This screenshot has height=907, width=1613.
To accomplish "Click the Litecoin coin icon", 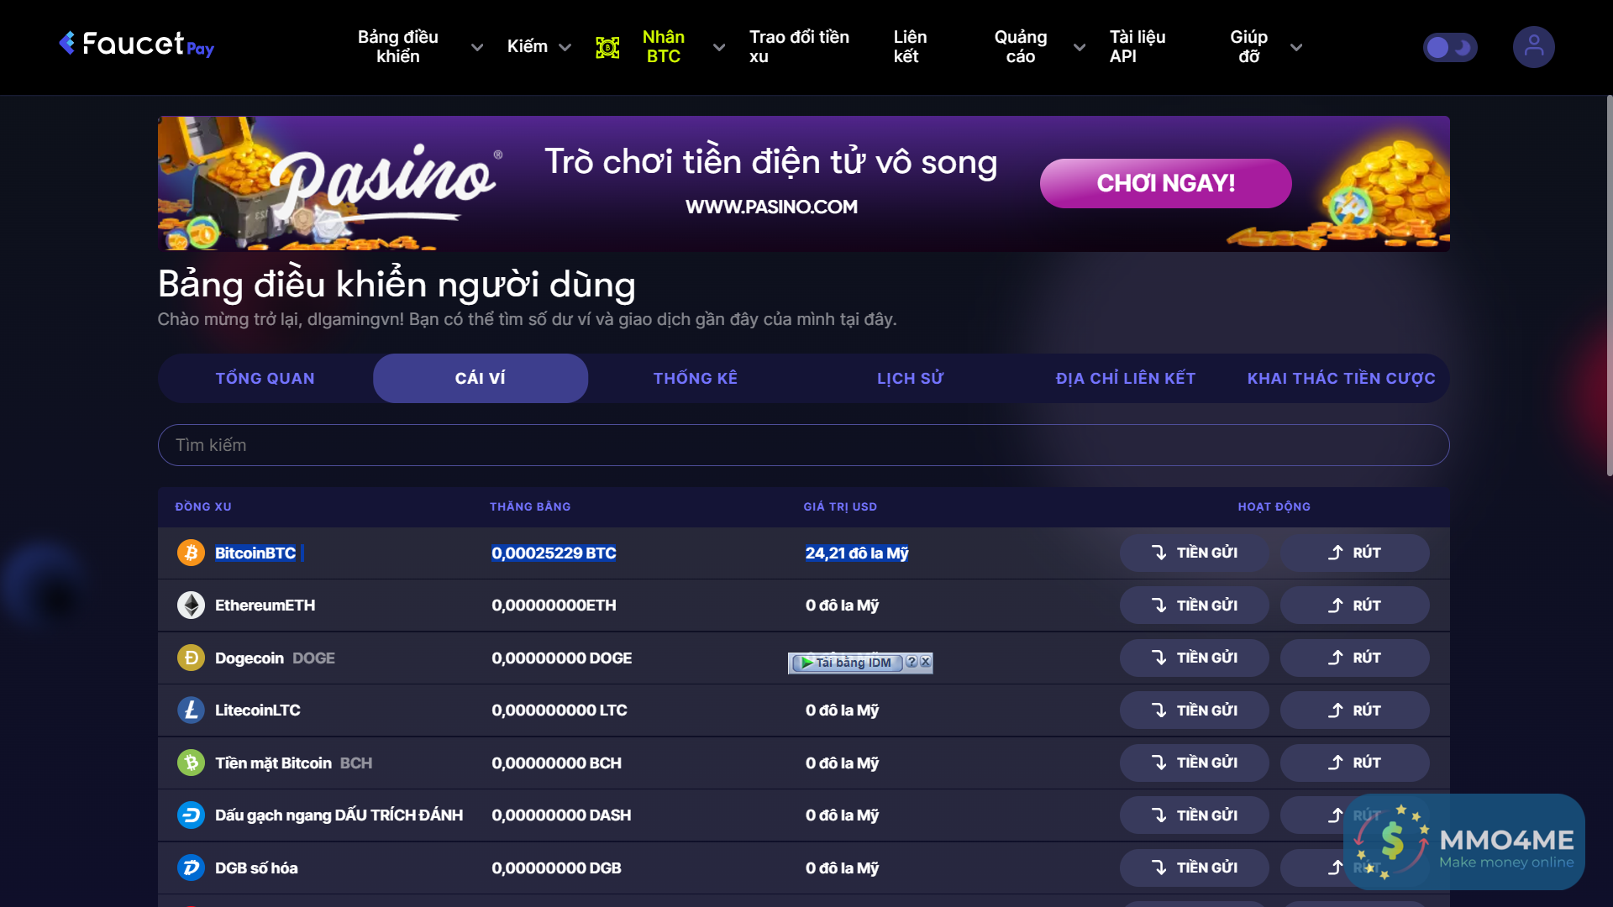I will 191,710.
